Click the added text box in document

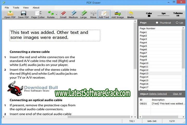pyautogui.click(x=55, y=35)
